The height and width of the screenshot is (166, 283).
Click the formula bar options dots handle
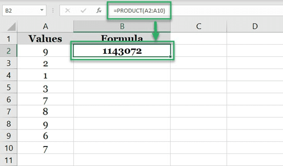[x=53, y=10]
